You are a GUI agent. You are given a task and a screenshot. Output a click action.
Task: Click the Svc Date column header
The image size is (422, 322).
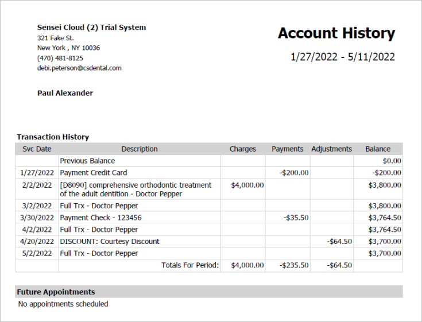point(37,149)
